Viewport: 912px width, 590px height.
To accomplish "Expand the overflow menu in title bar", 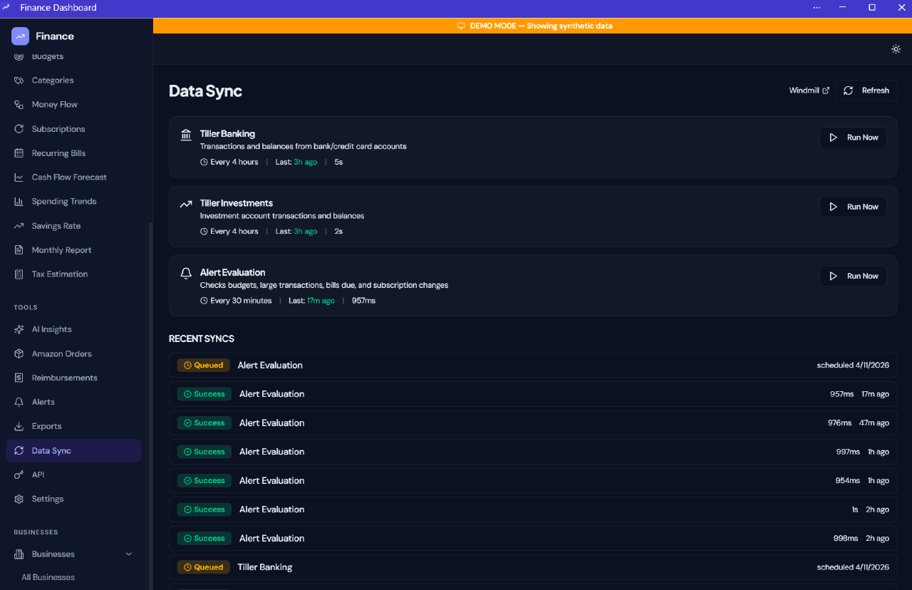I will point(817,7).
